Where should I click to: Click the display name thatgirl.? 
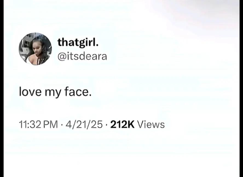coord(78,42)
